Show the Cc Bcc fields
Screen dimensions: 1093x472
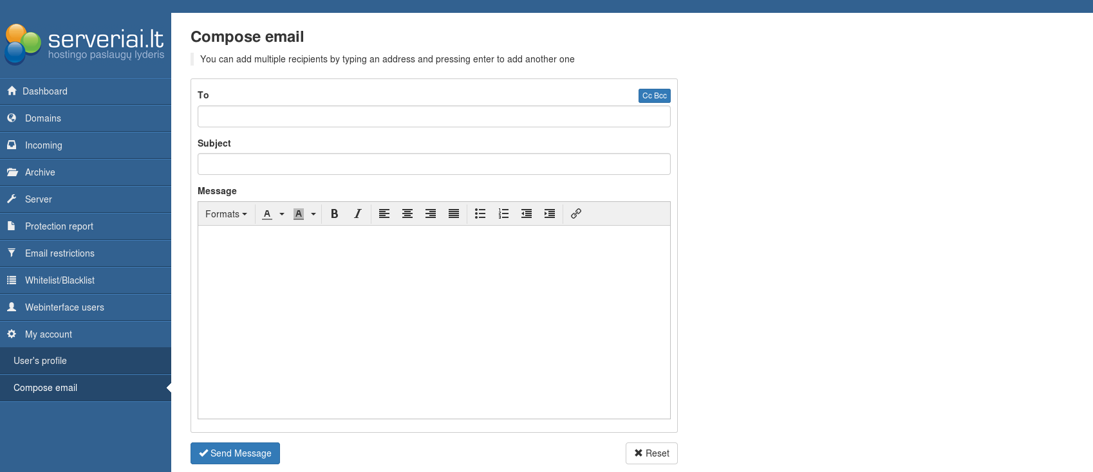pyautogui.click(x=654, y=96)
